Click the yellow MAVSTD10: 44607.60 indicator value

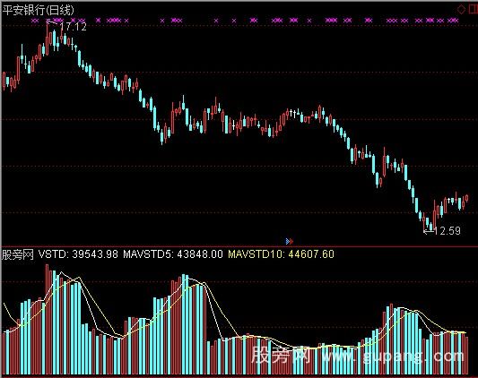(281, 254)
